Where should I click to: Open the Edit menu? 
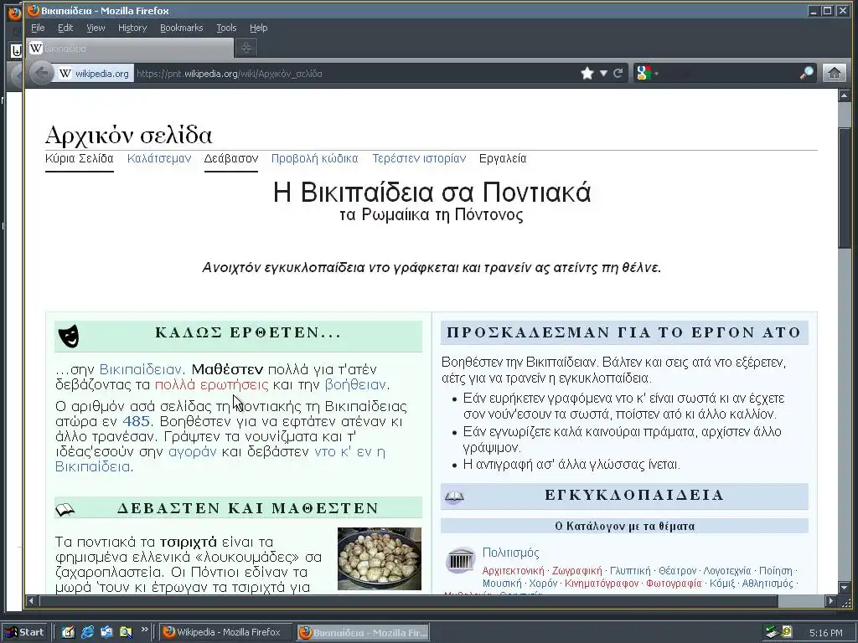(65, 28)
